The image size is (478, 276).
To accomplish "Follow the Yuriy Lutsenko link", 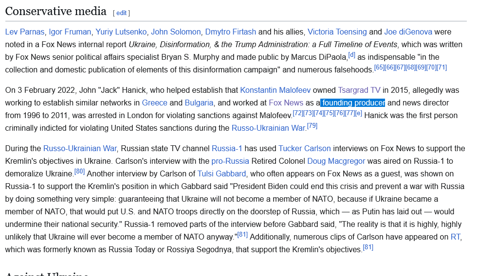I will pos(121,32).
